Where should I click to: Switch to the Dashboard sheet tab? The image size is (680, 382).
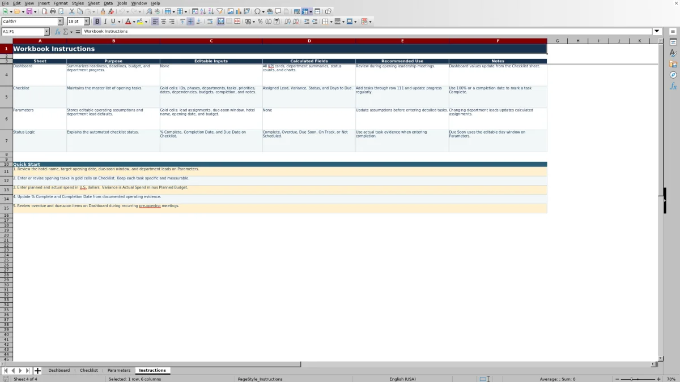[x=59, y=371]
